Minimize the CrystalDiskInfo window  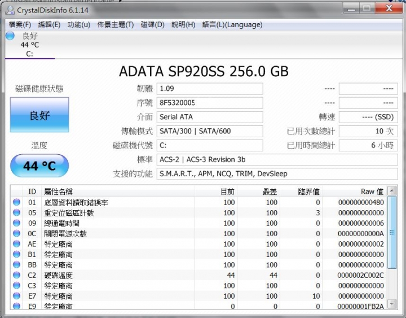point(351,8)
